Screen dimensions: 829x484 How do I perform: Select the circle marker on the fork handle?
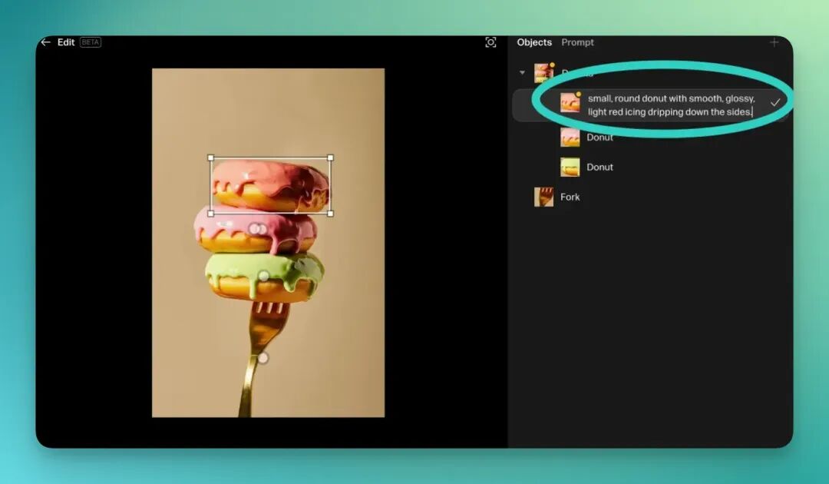[x=263, y=358]
